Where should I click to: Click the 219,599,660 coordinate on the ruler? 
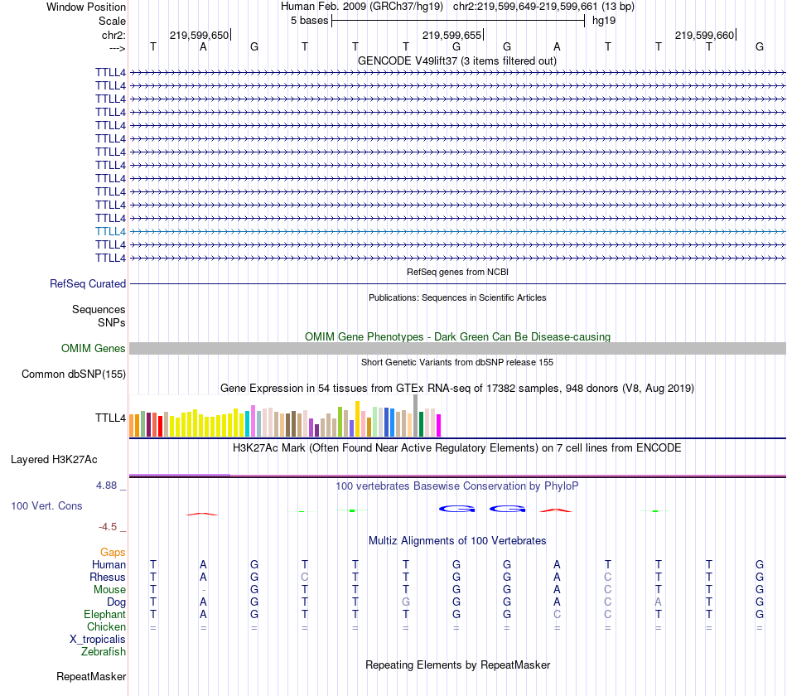(x=705, y=35)
